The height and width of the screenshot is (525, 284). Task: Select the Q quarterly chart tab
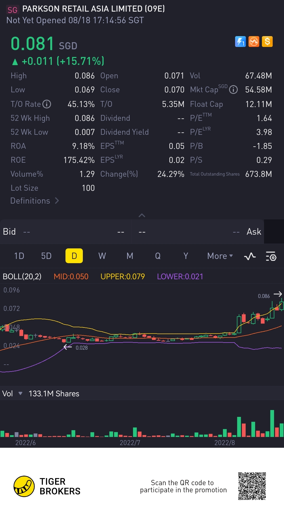158,256
